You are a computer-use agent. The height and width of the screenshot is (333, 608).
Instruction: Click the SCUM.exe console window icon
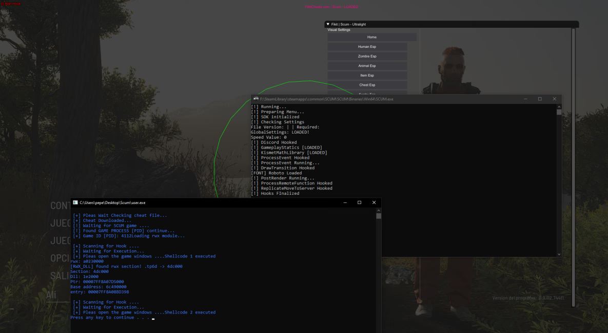[256, 99]
